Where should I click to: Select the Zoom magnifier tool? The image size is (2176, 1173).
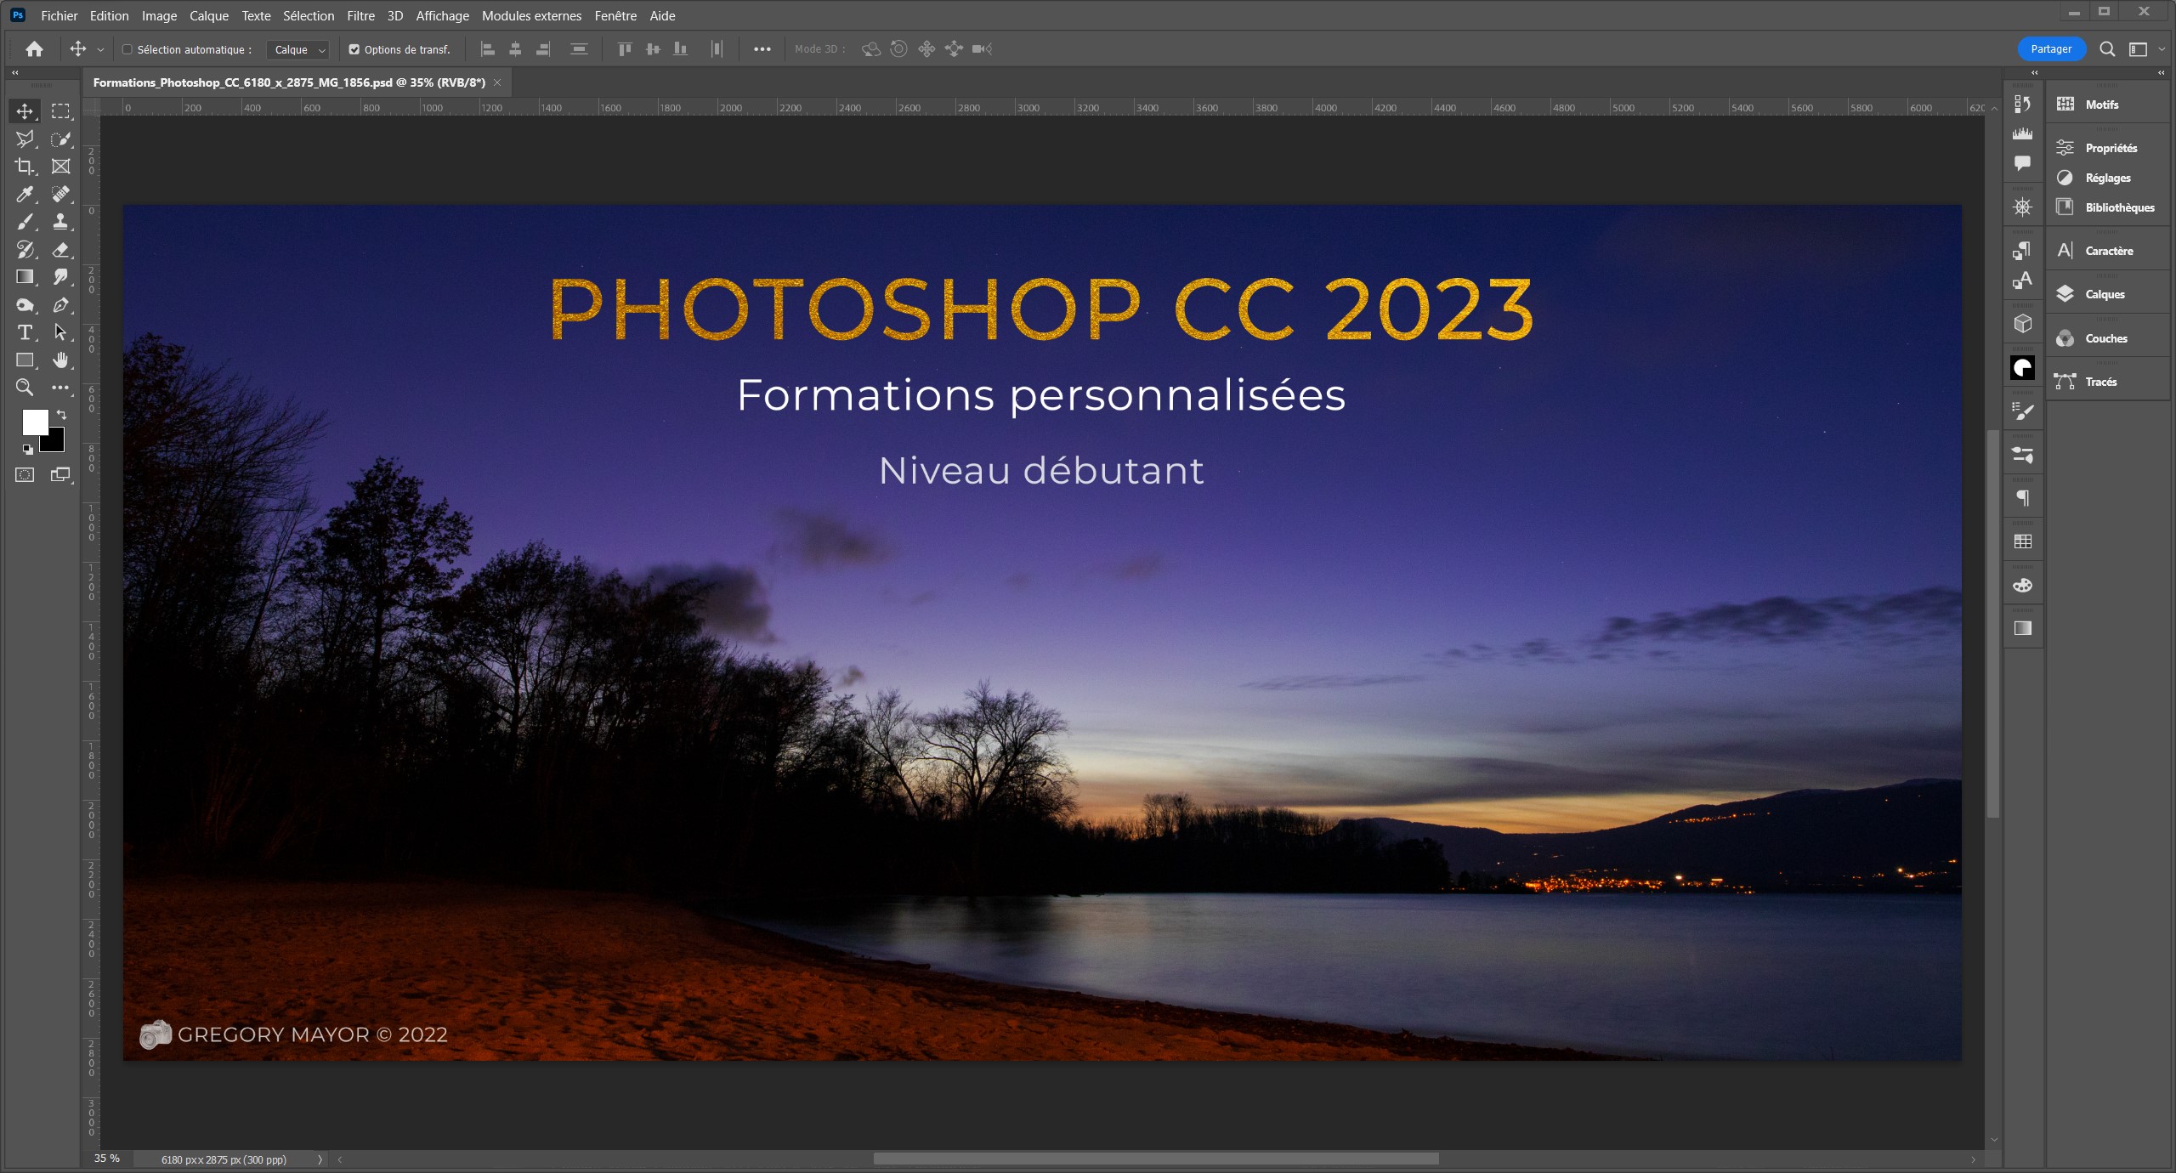(x=25, y=388)
